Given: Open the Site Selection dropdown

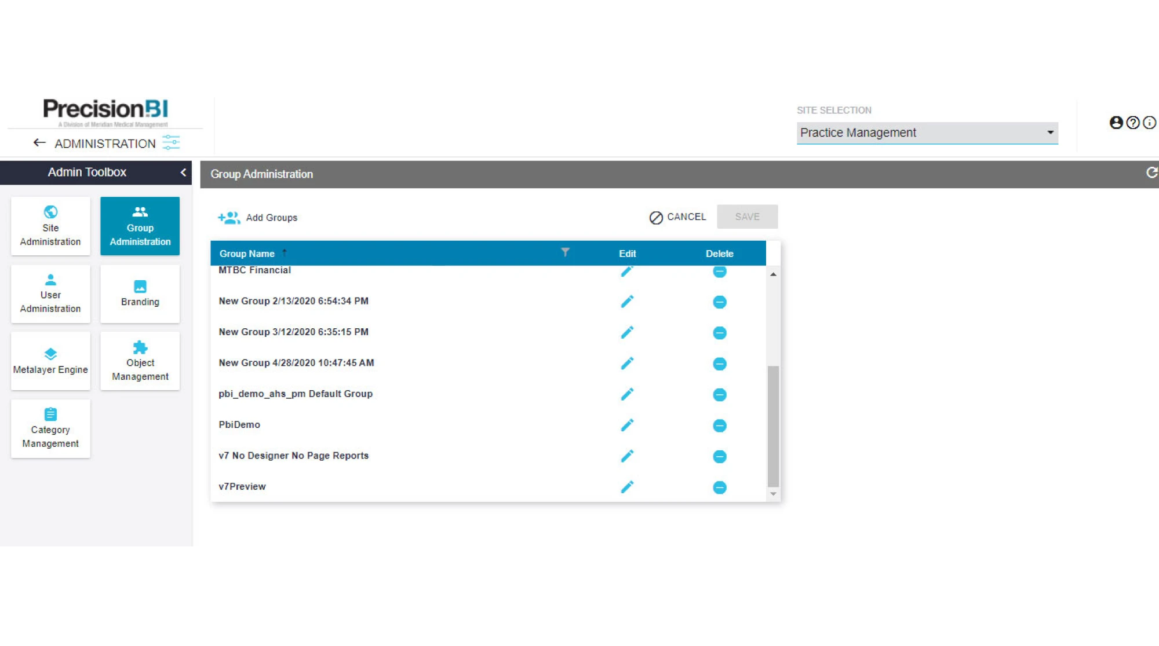Looking at the screenshot, I should tap(927, 133).
